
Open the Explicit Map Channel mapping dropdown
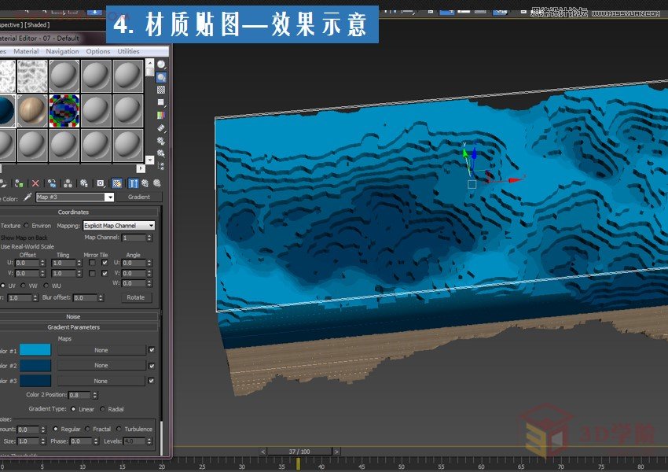[x=118, y=225]
